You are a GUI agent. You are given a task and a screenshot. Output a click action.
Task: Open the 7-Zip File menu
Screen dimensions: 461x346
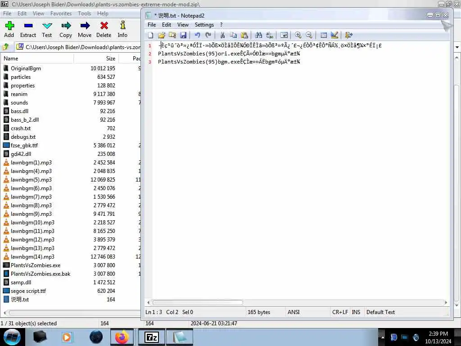7,14
